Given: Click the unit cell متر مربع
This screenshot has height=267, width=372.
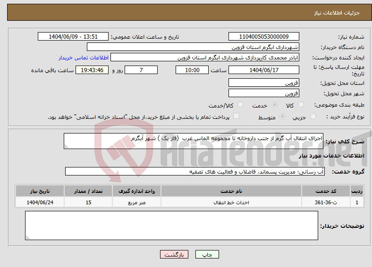Looking at the screenshot, I should 136,202.
